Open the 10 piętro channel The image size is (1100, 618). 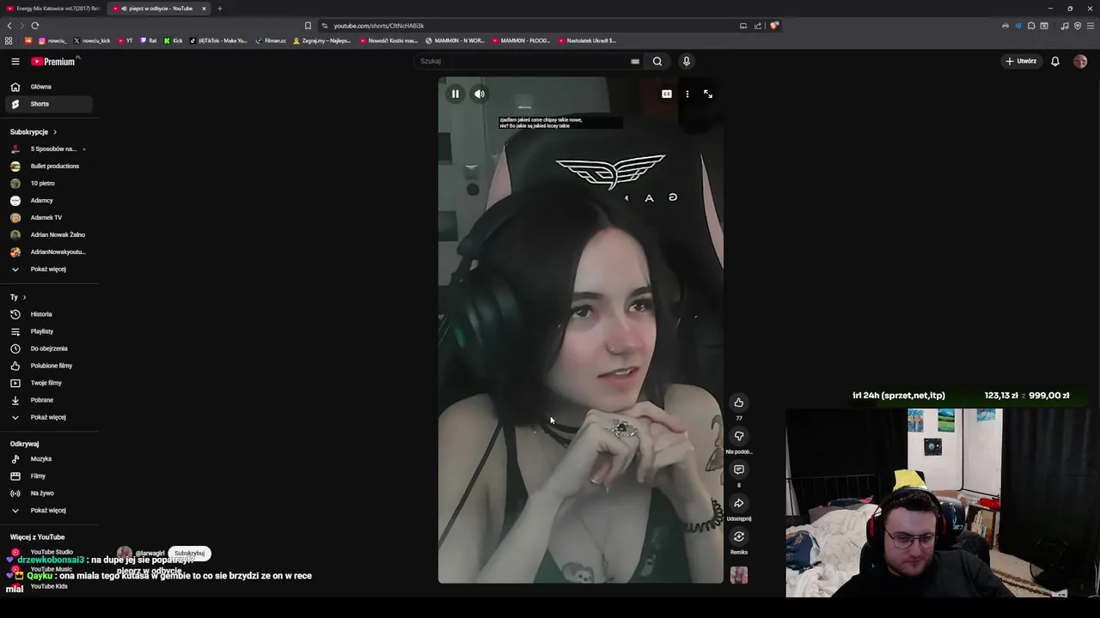[x=49, y=183]
